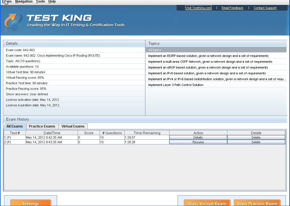Click Details button for test 1 (P)
The height and width of the screenshot is (206, 290).
pyautogui.click(x=198, y=137)
